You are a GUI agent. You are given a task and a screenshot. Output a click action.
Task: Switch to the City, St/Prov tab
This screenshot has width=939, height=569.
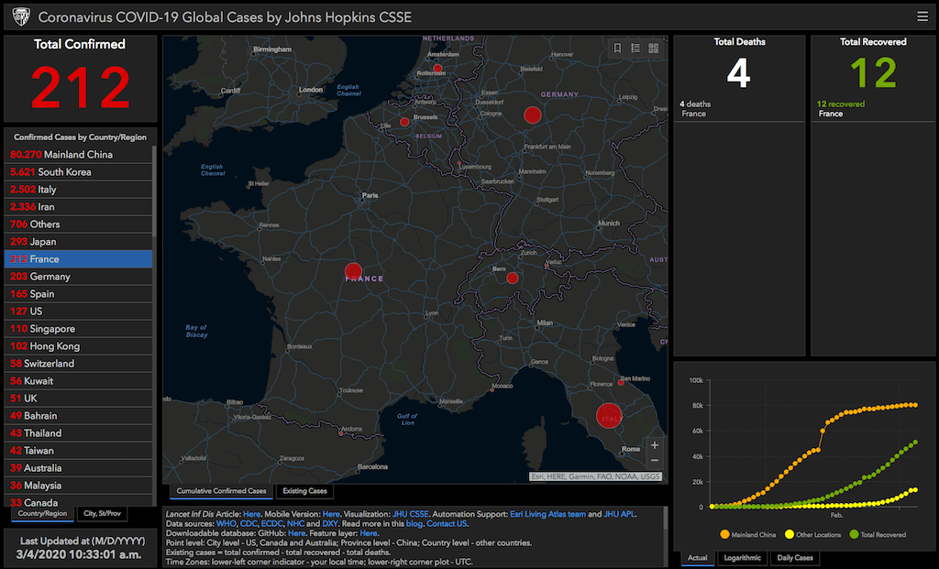(x=102, y=513)
